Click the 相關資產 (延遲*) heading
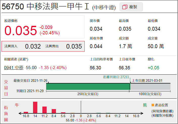This screenshot has height=124, width=178. (16, 59)
